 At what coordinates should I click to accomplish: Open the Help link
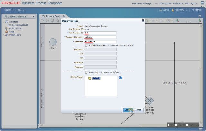tap(187, 3)
